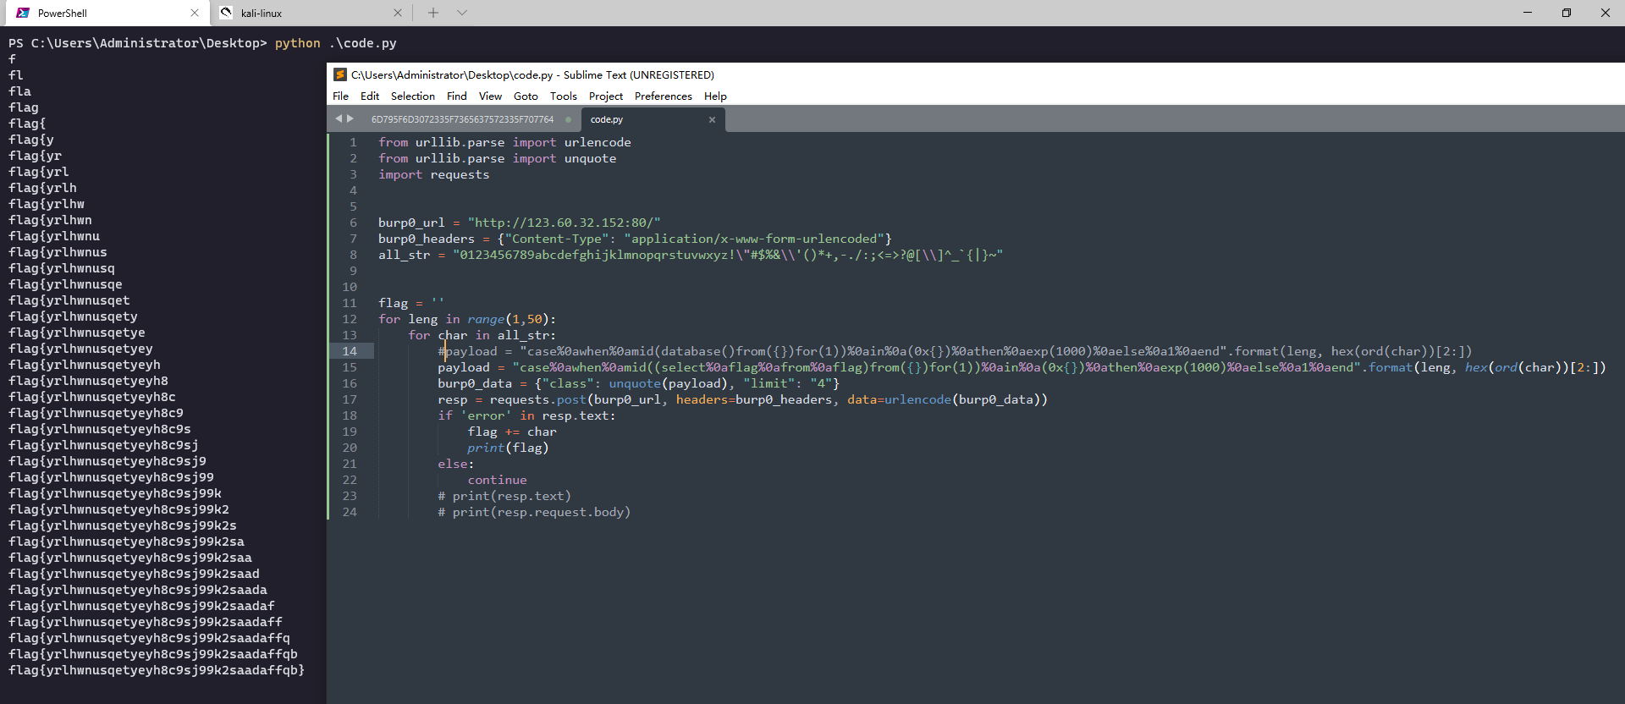Close the PowerShell terminal tab
The width and height of the screenshot is (1625, 704).
click(195, 13)
